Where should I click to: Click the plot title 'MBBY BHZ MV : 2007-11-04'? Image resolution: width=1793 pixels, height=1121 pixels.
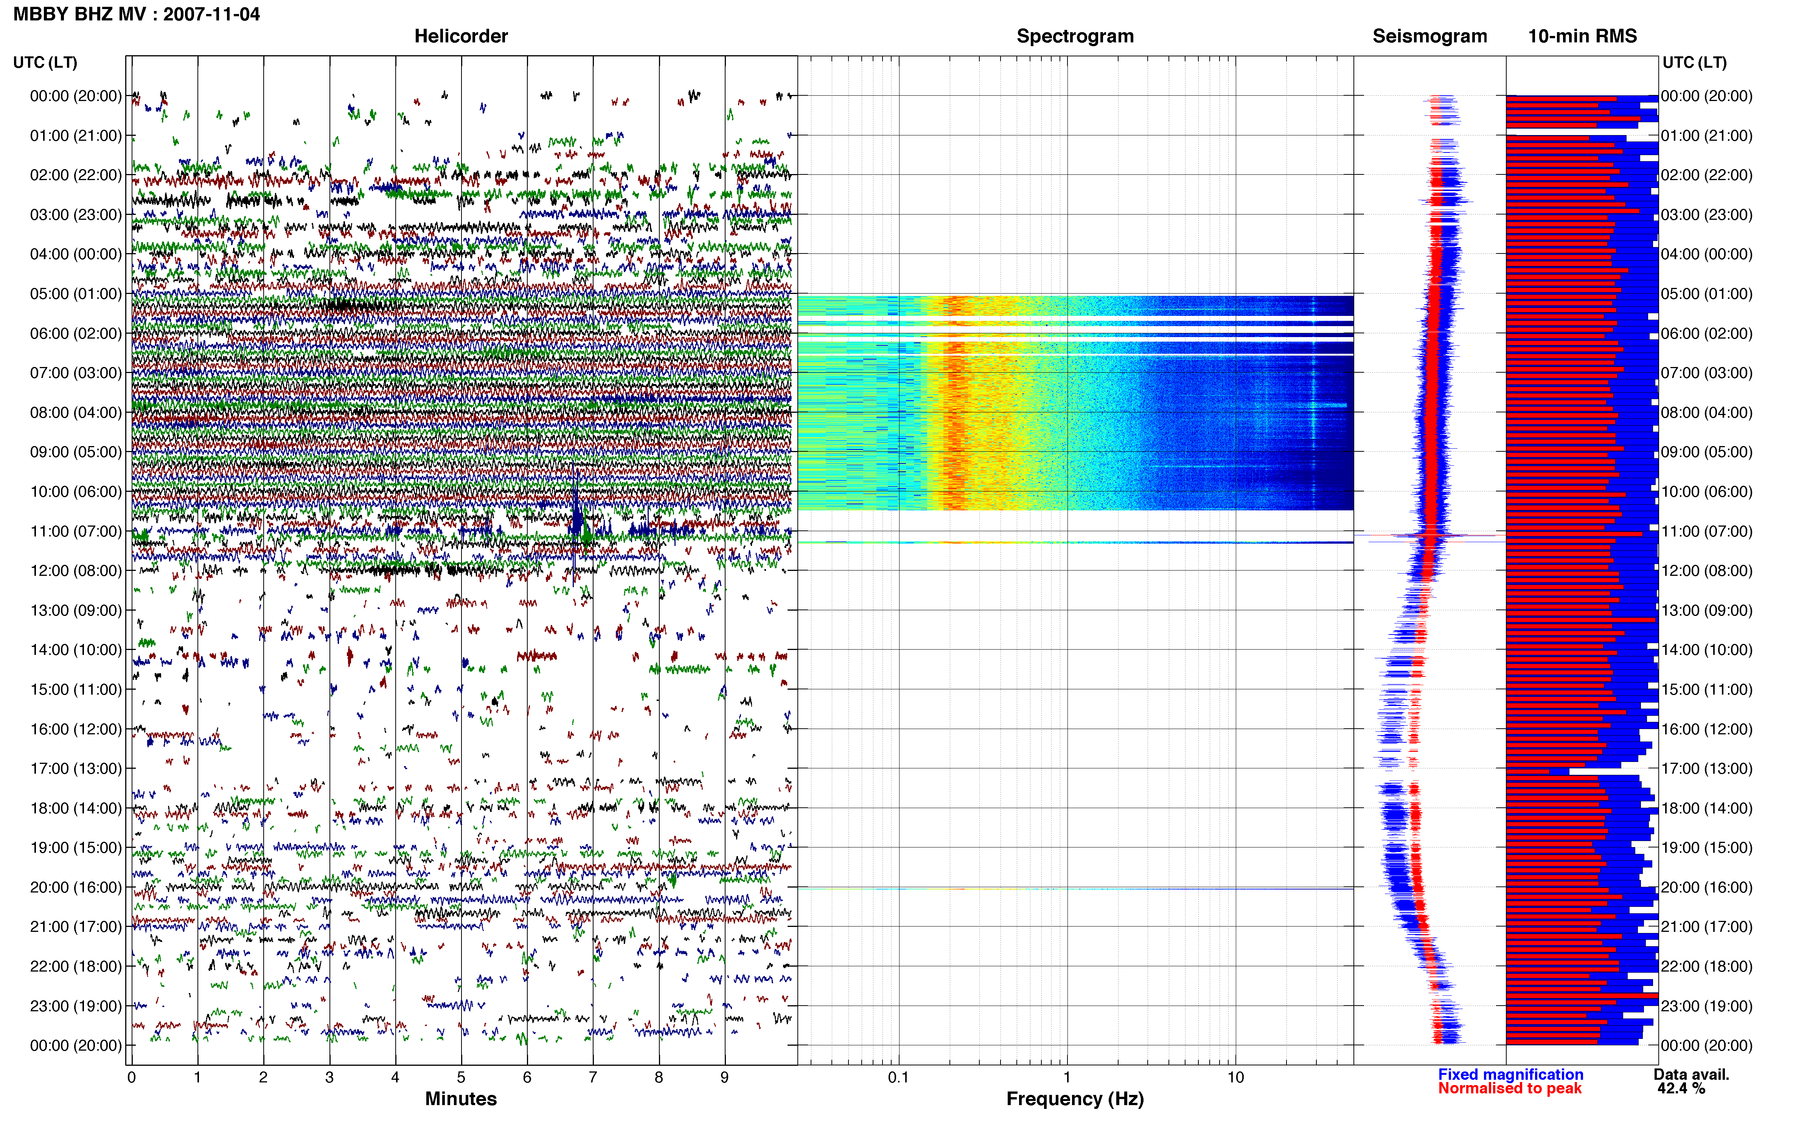(137, 14)
